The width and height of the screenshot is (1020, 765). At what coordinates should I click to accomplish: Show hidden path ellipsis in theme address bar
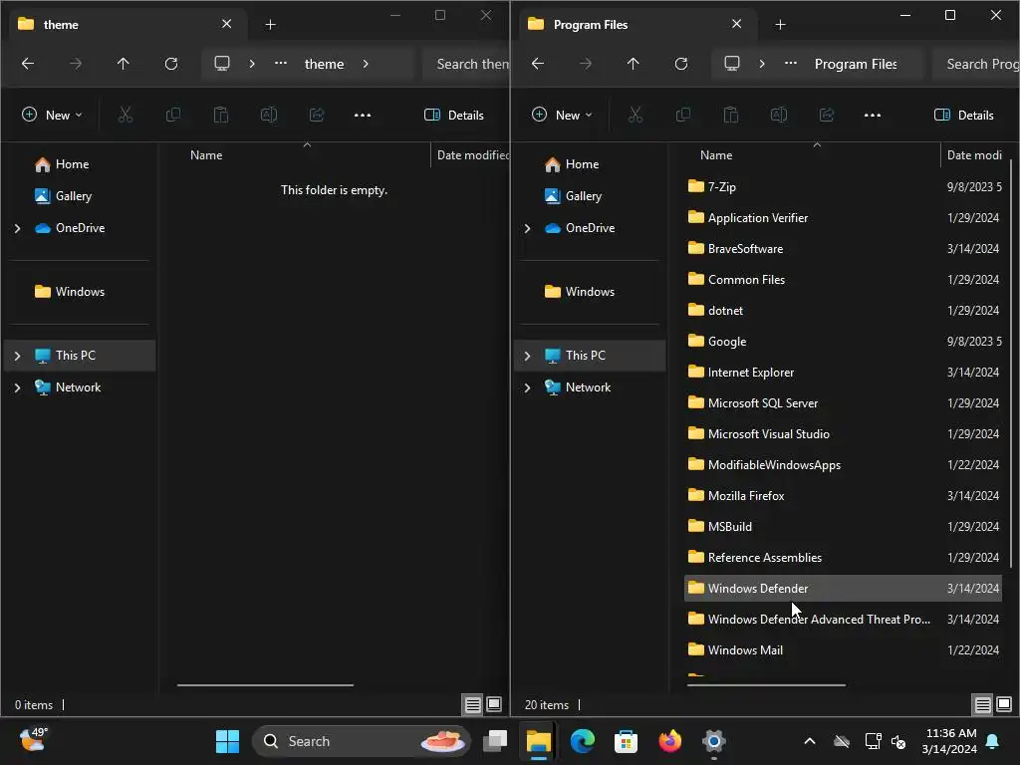coord(280,64)
